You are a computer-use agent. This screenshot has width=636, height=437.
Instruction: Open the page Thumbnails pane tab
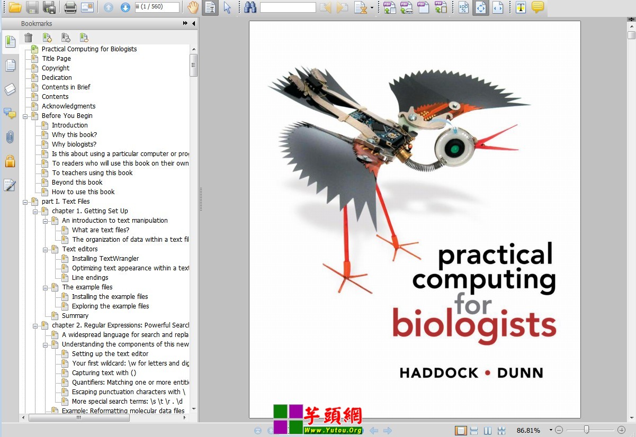[10, 66]
